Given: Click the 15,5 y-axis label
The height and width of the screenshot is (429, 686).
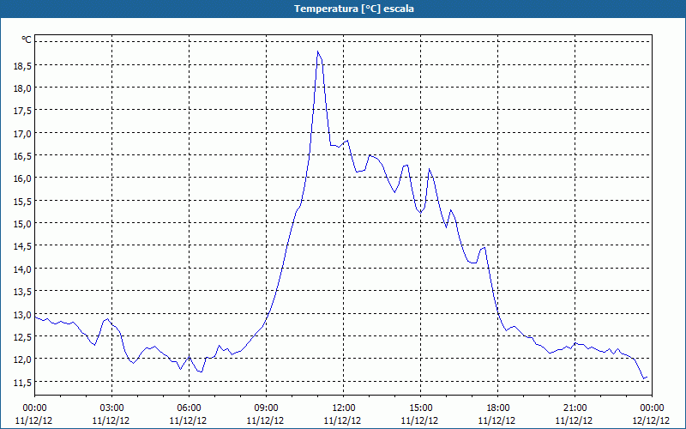Looking at the screenshot, I should coord(23,202).
